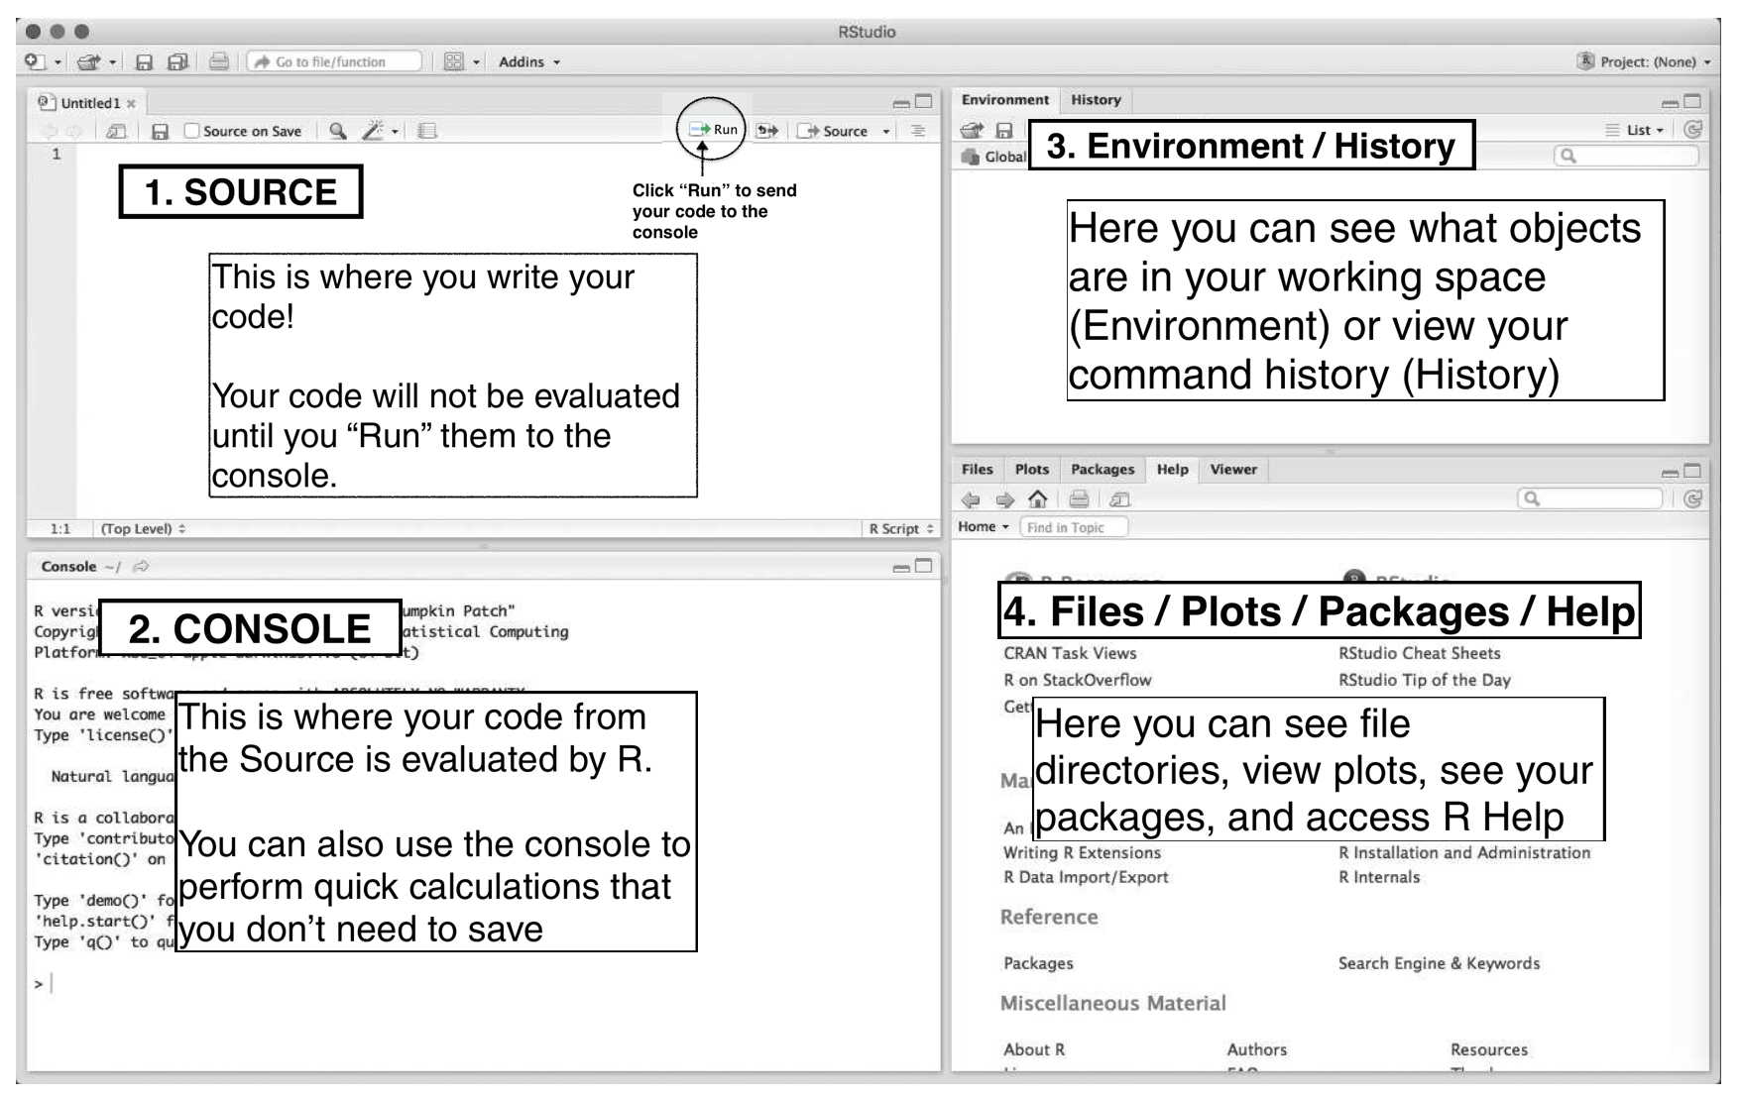
Task: Open the Addins dropdown menu
Action: (529, 61)
